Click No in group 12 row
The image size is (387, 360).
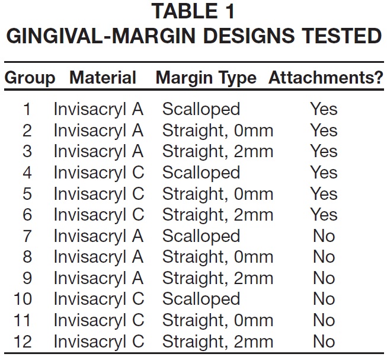(x=324, y=342)
